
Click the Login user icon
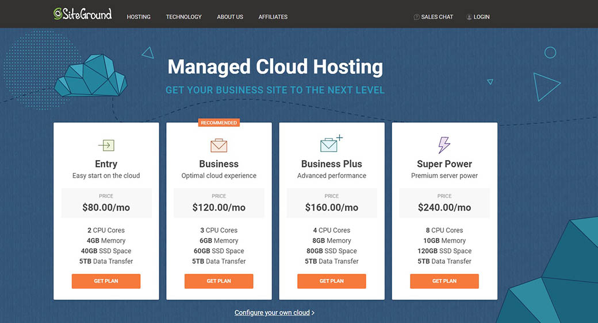coord(469,17)
